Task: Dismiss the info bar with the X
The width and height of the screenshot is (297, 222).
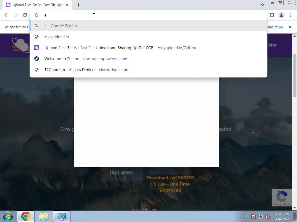Action: click(290, 27)
